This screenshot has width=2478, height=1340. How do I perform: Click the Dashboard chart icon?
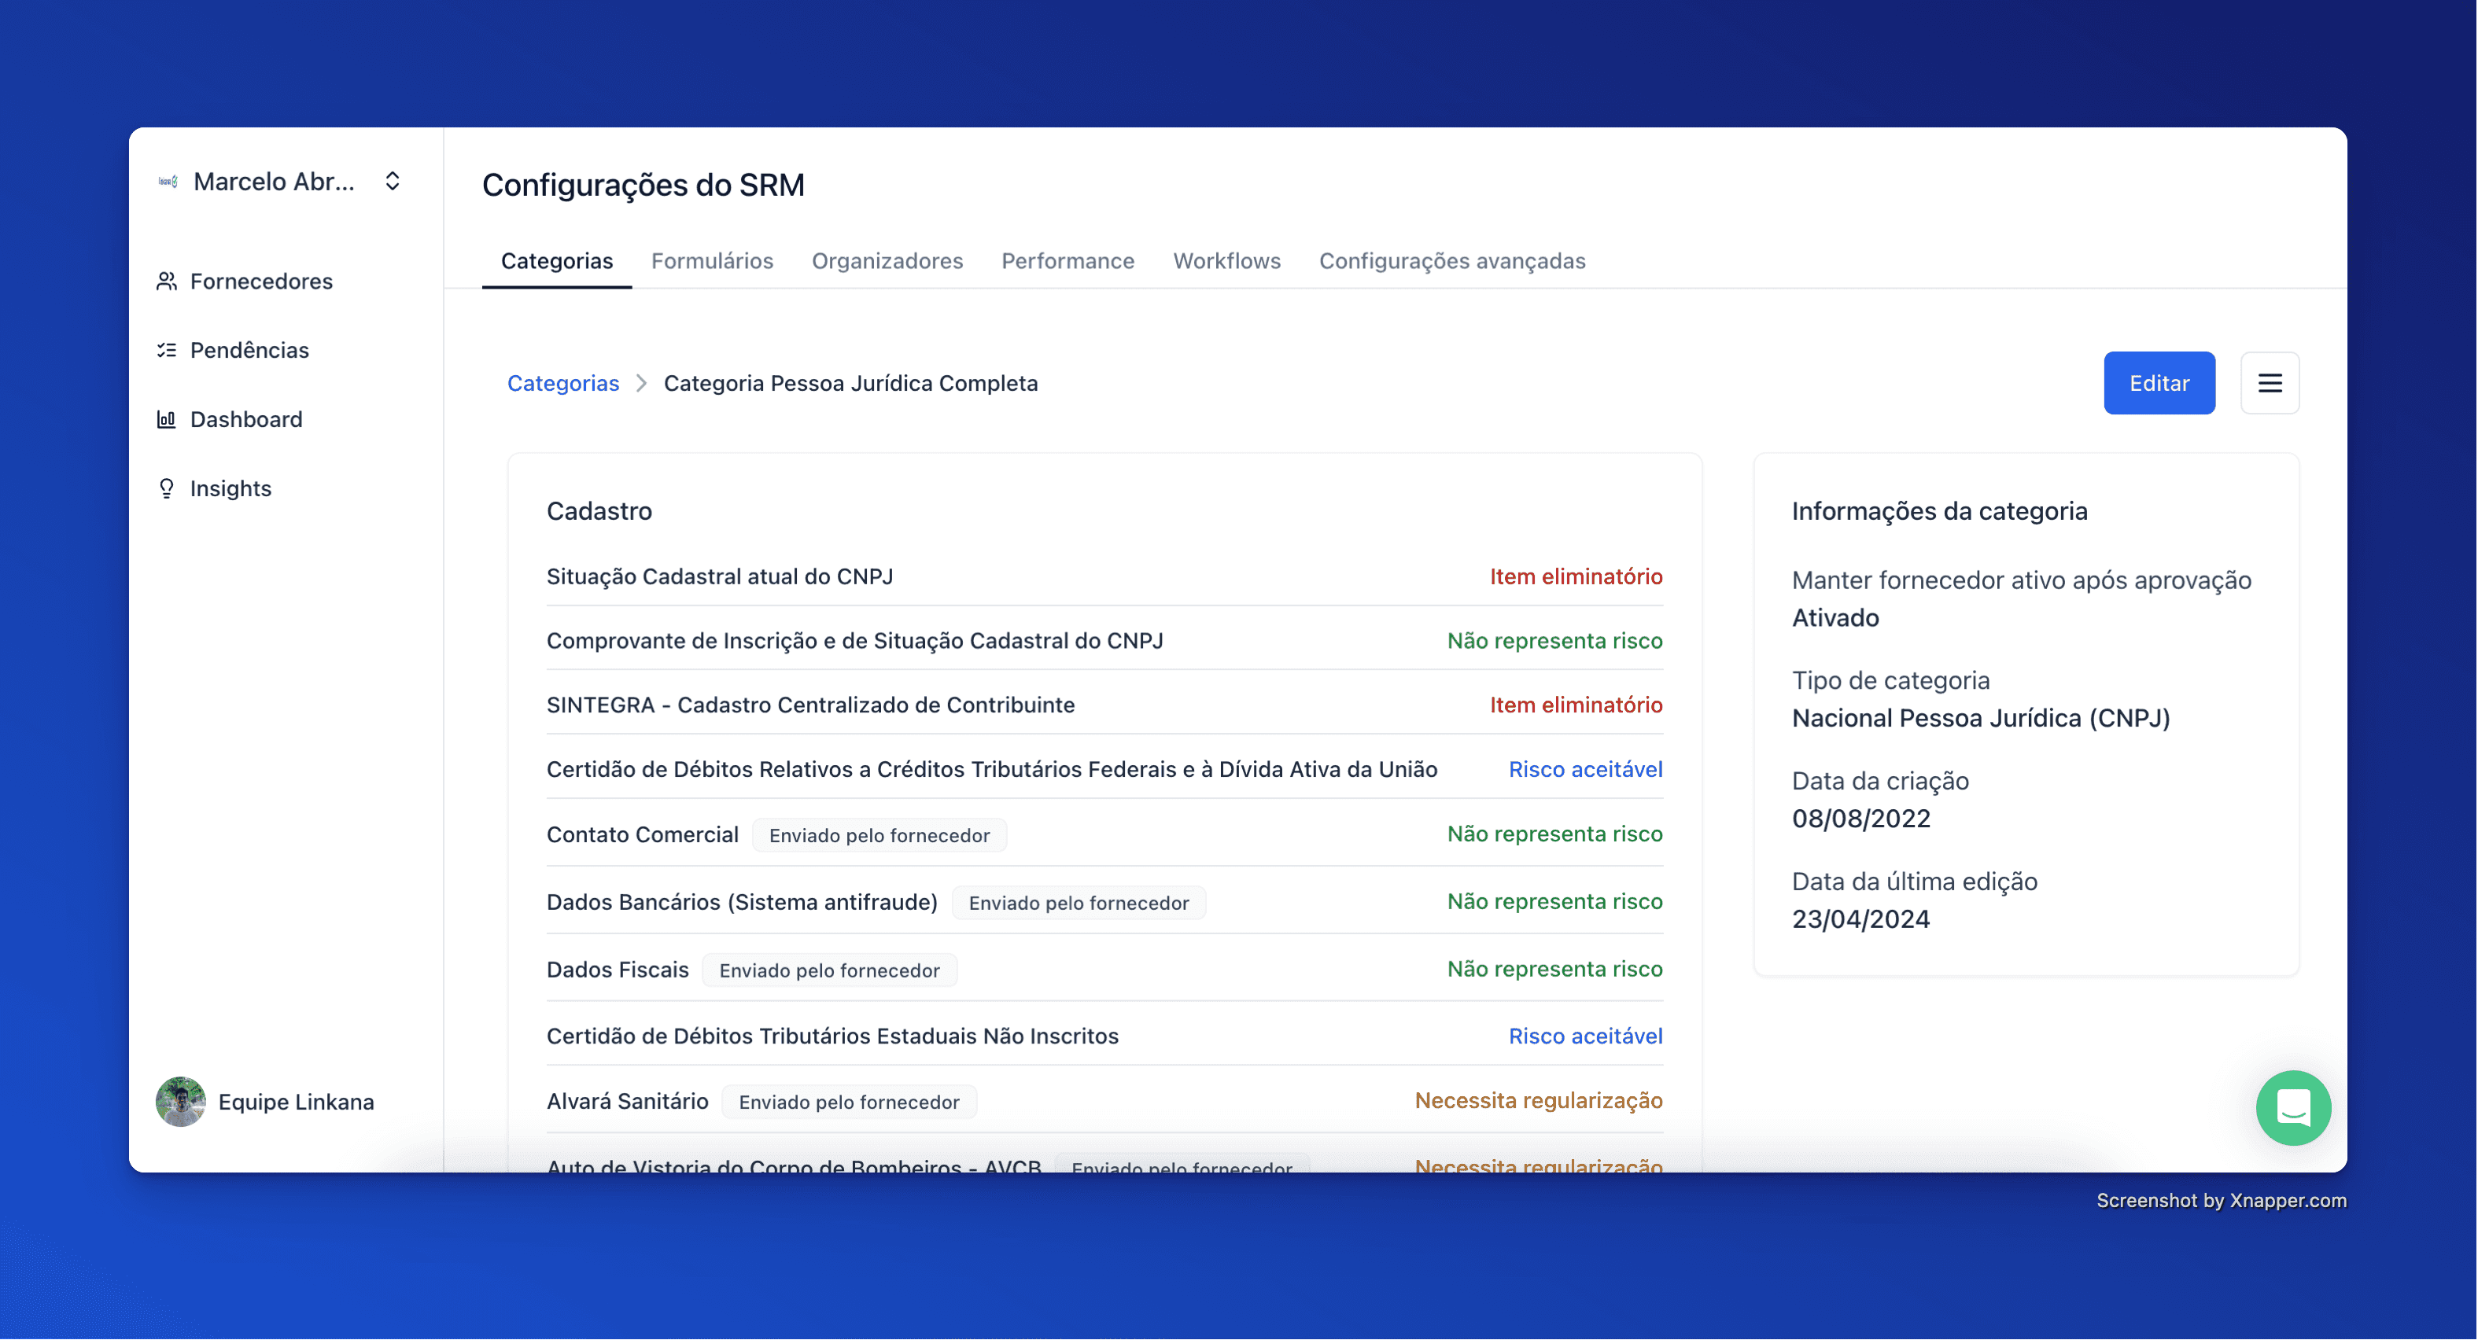pos(167,419)
